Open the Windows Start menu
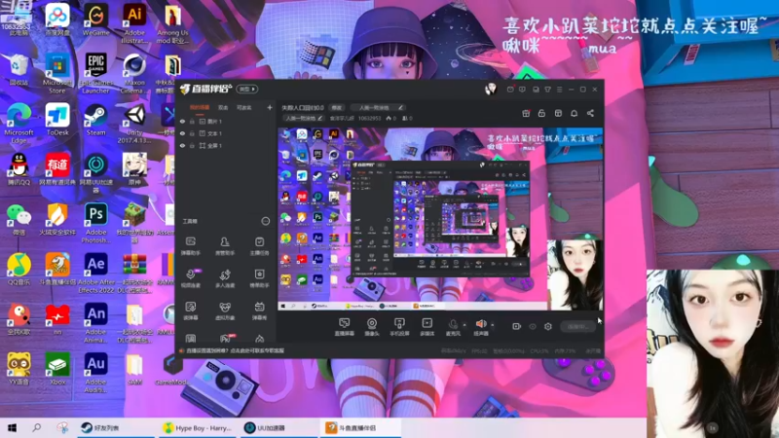Screen dimensions: 779x438 12,427
